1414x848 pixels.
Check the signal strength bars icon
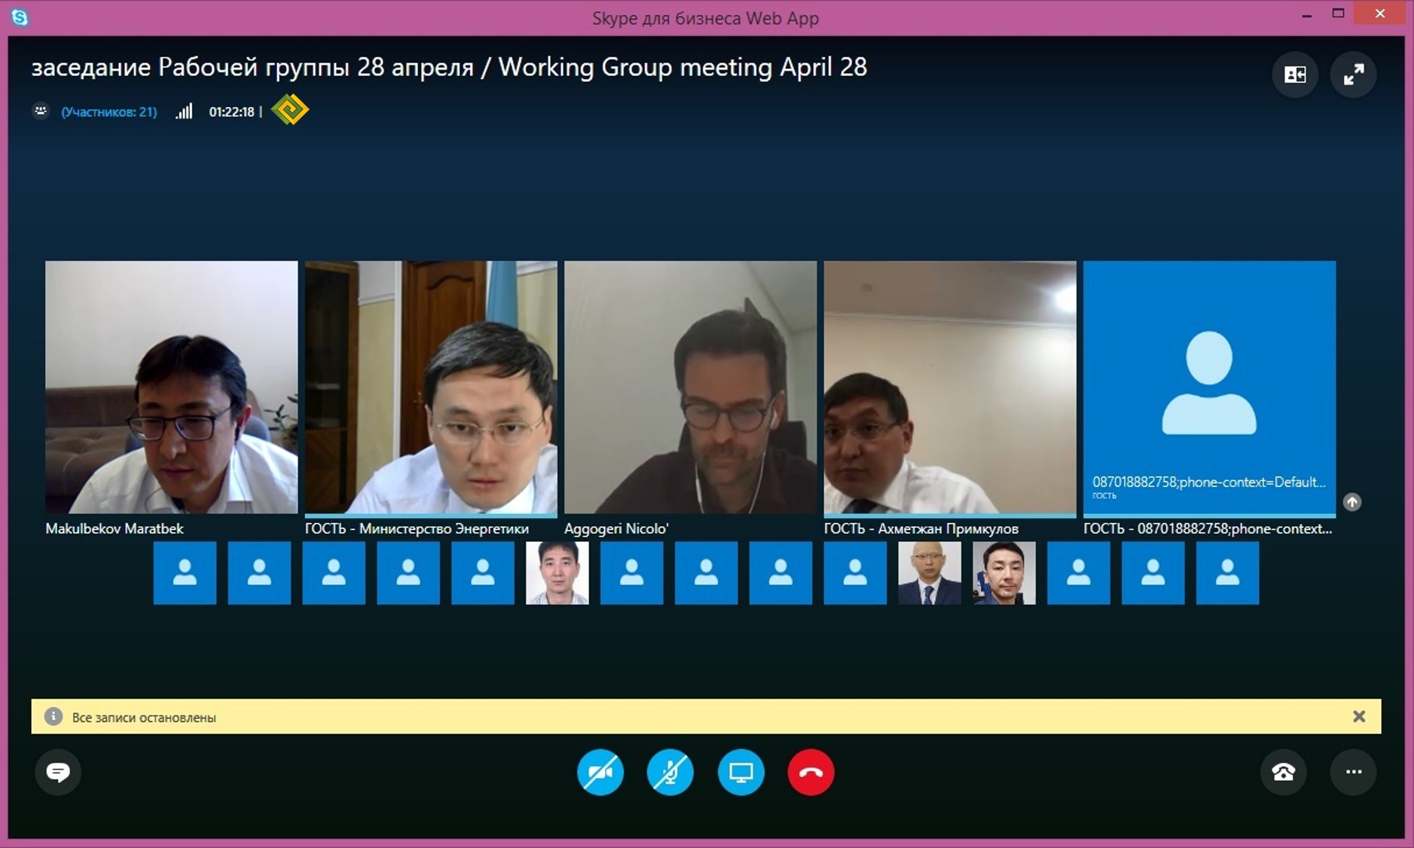click(185, 112)
